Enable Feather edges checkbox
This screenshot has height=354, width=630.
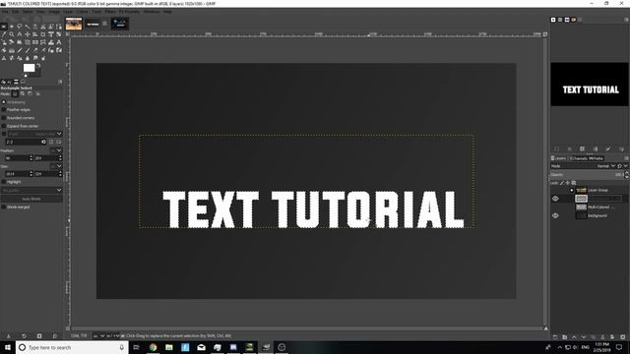(4, 109)
